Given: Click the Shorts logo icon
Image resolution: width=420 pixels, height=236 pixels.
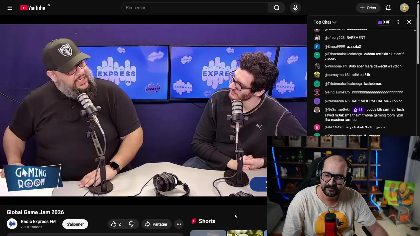Looking at the screenshot, I should [x=194, y=221].
